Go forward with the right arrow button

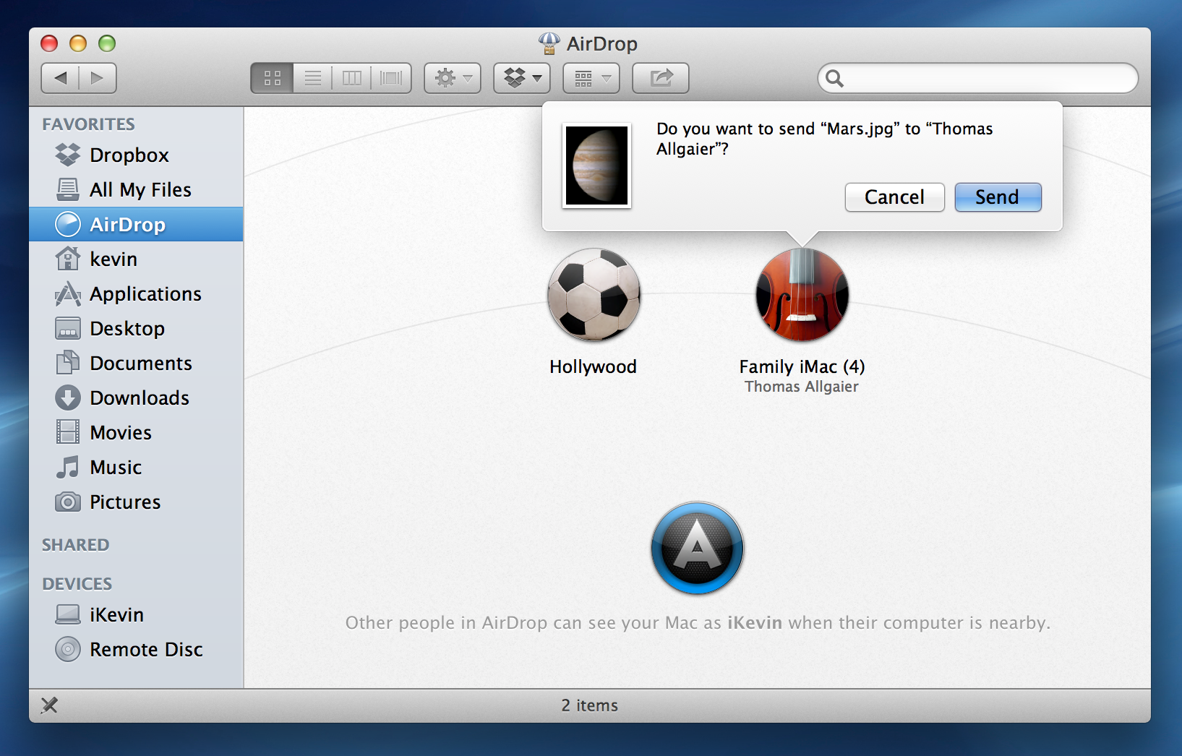point(98,78)
